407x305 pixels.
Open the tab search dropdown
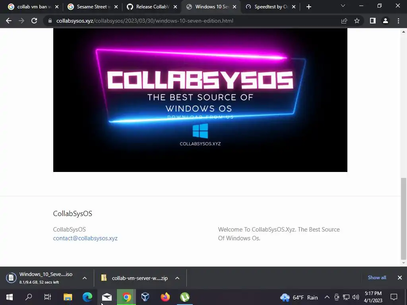[x=343, y=6]
